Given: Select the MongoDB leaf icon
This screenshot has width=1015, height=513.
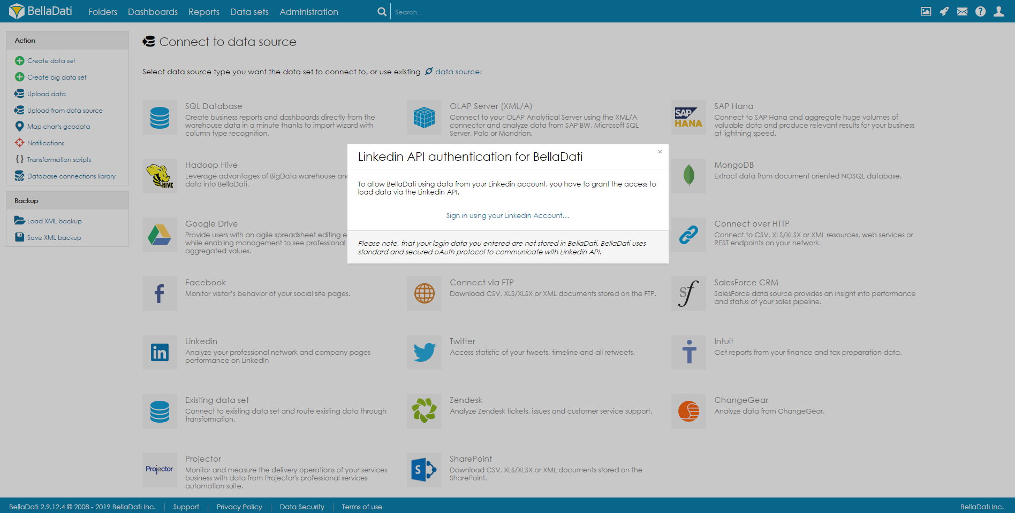Looking at the screenshot, I should click(688, 176).
